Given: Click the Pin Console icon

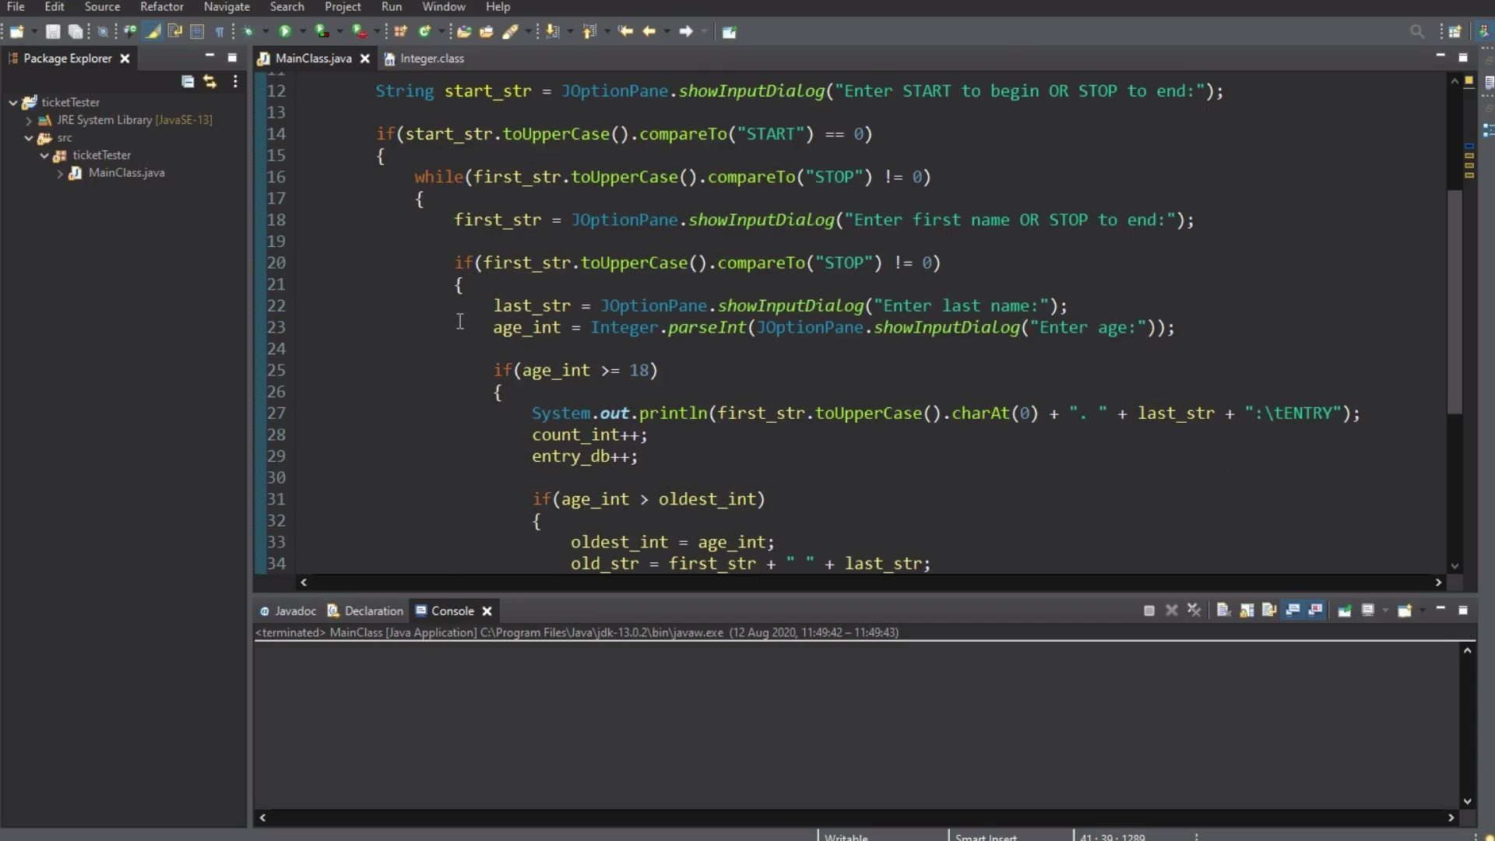Looking at the screenshot, I should tap(1345, 611).
